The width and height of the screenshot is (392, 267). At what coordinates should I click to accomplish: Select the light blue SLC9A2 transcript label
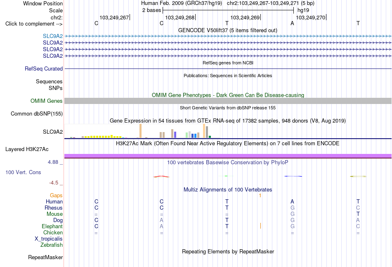pos(53,36)
